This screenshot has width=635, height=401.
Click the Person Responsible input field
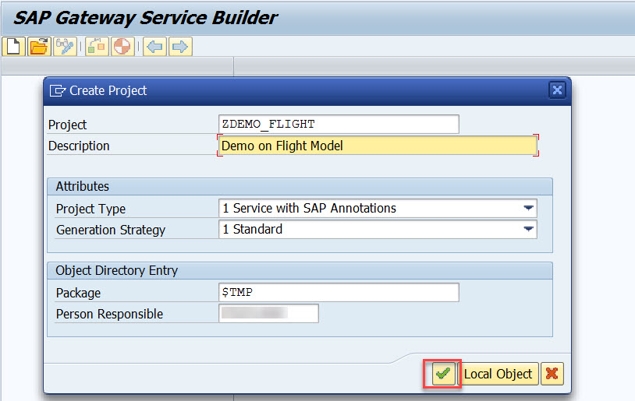[x=269, y=313]
